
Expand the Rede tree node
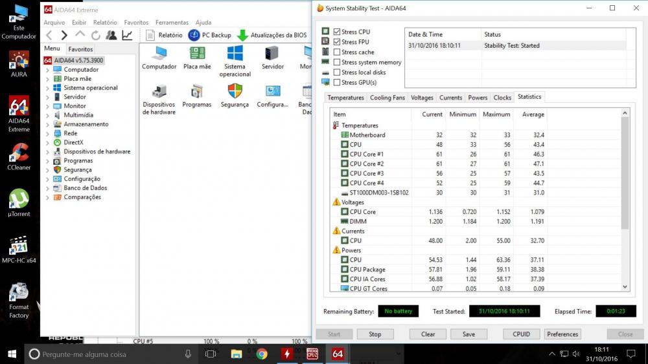(x=48, y=133)
